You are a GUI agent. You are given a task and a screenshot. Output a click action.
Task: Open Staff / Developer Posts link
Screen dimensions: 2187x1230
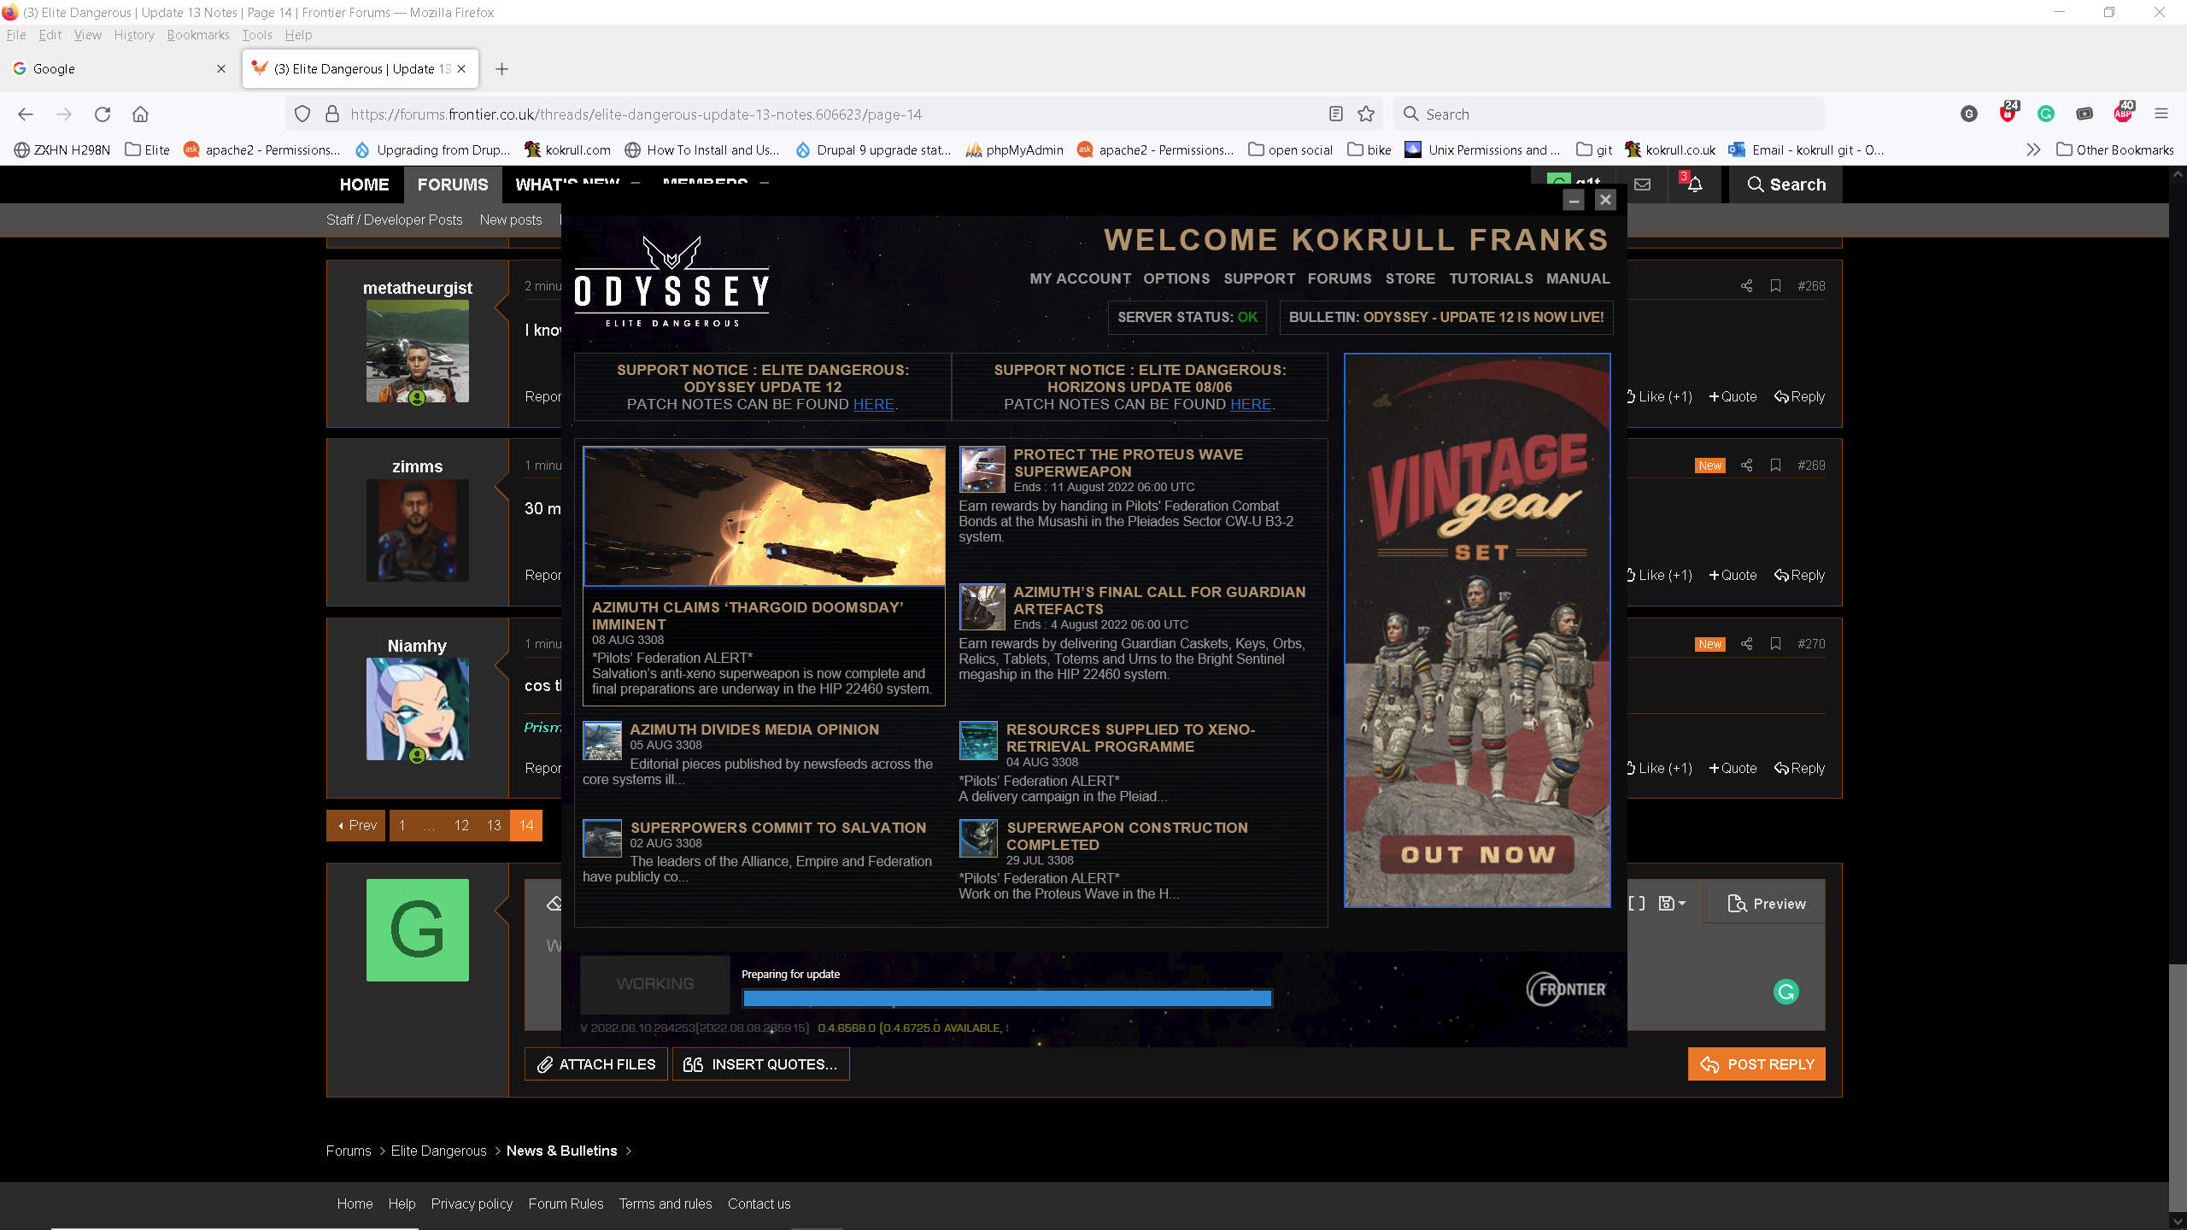click(394, 220)
